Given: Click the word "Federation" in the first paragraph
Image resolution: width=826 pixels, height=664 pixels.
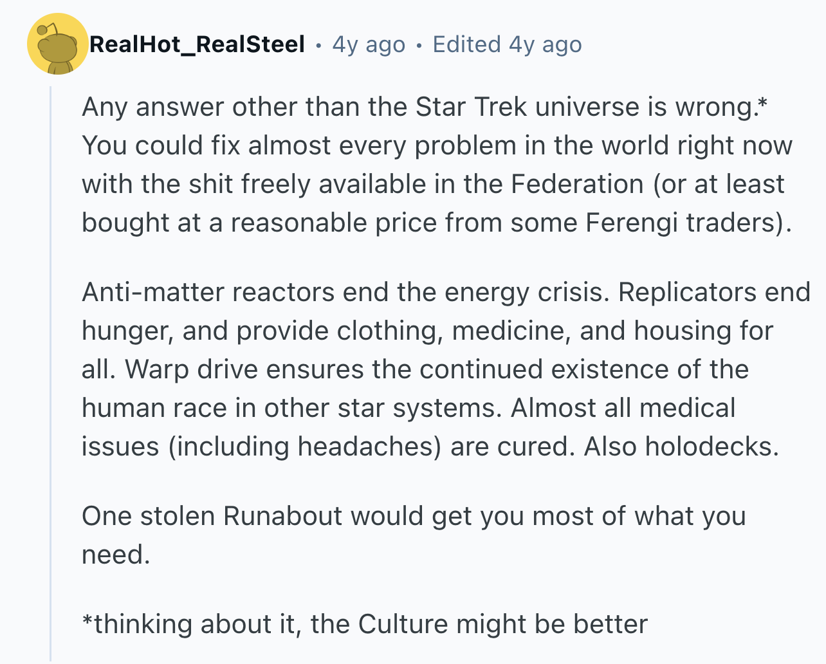Looking at the screenshot, I should (577, 184).
